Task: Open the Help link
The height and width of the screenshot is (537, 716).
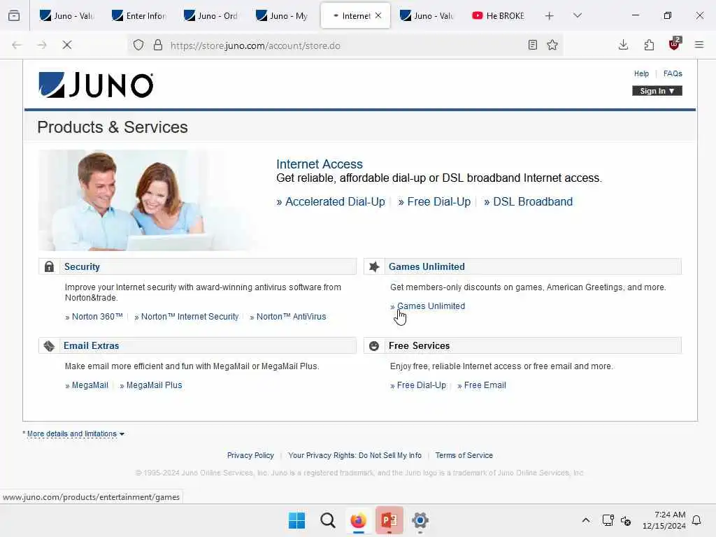Action: pos(641,73)
